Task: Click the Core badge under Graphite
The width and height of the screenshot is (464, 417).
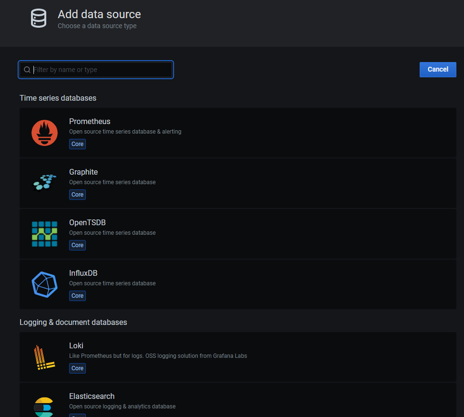Action: [78, 195]
